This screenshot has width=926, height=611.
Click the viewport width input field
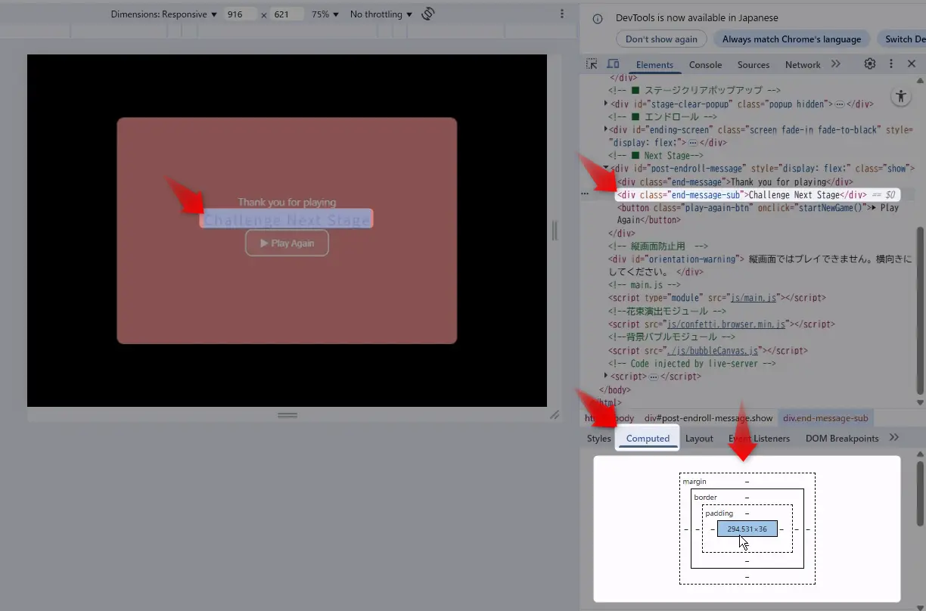[x=241, y=14]
